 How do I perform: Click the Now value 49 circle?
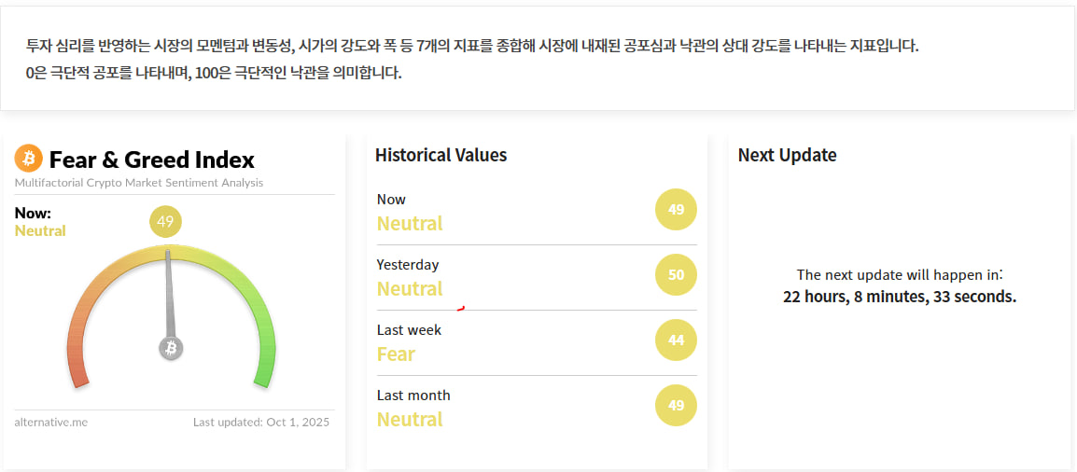676,210
